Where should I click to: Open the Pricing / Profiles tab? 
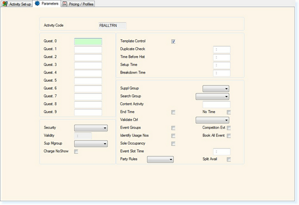78,4
